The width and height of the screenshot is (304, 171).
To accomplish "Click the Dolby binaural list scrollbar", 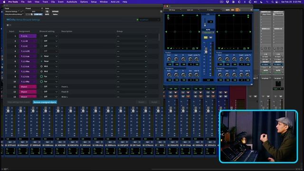I will coord(159,37).
